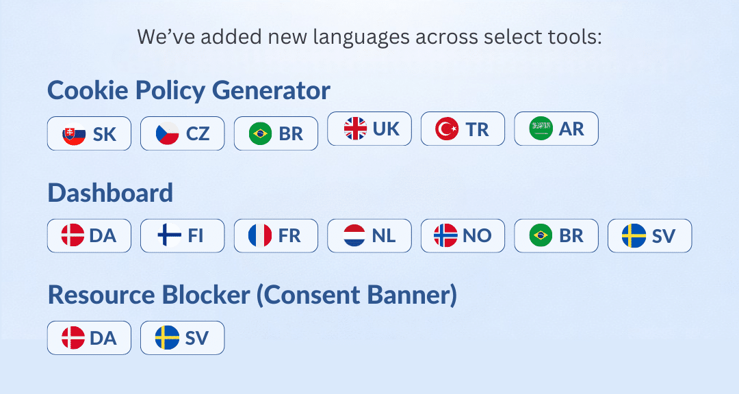This screenshot has width=739, height=394.
Task: Click the Turkey flag icon
Action: [x=448, y=129]
